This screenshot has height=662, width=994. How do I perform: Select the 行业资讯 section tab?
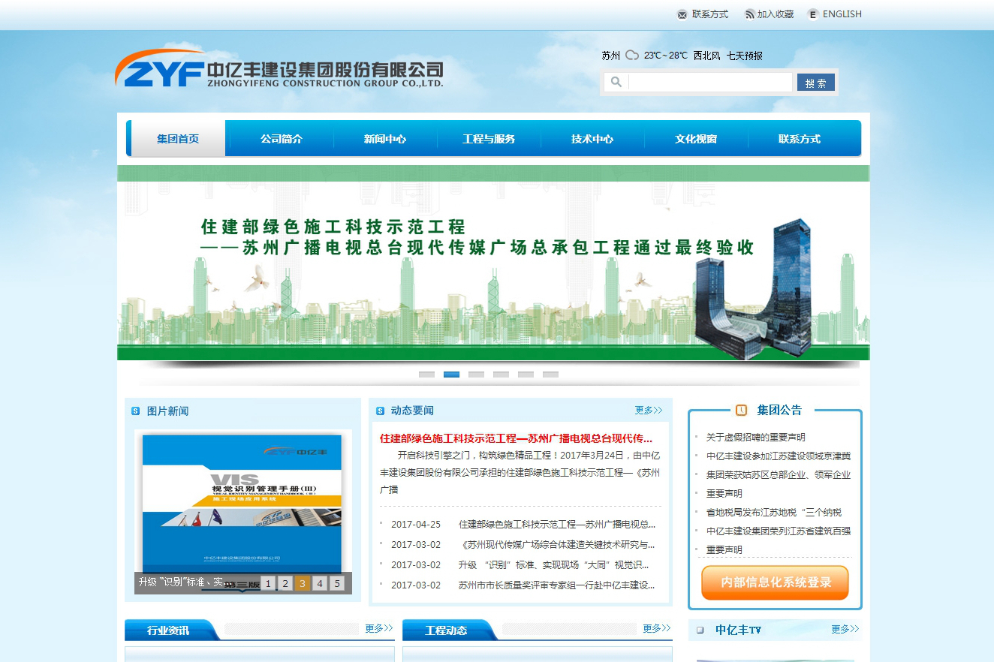(x=168, y=630)
